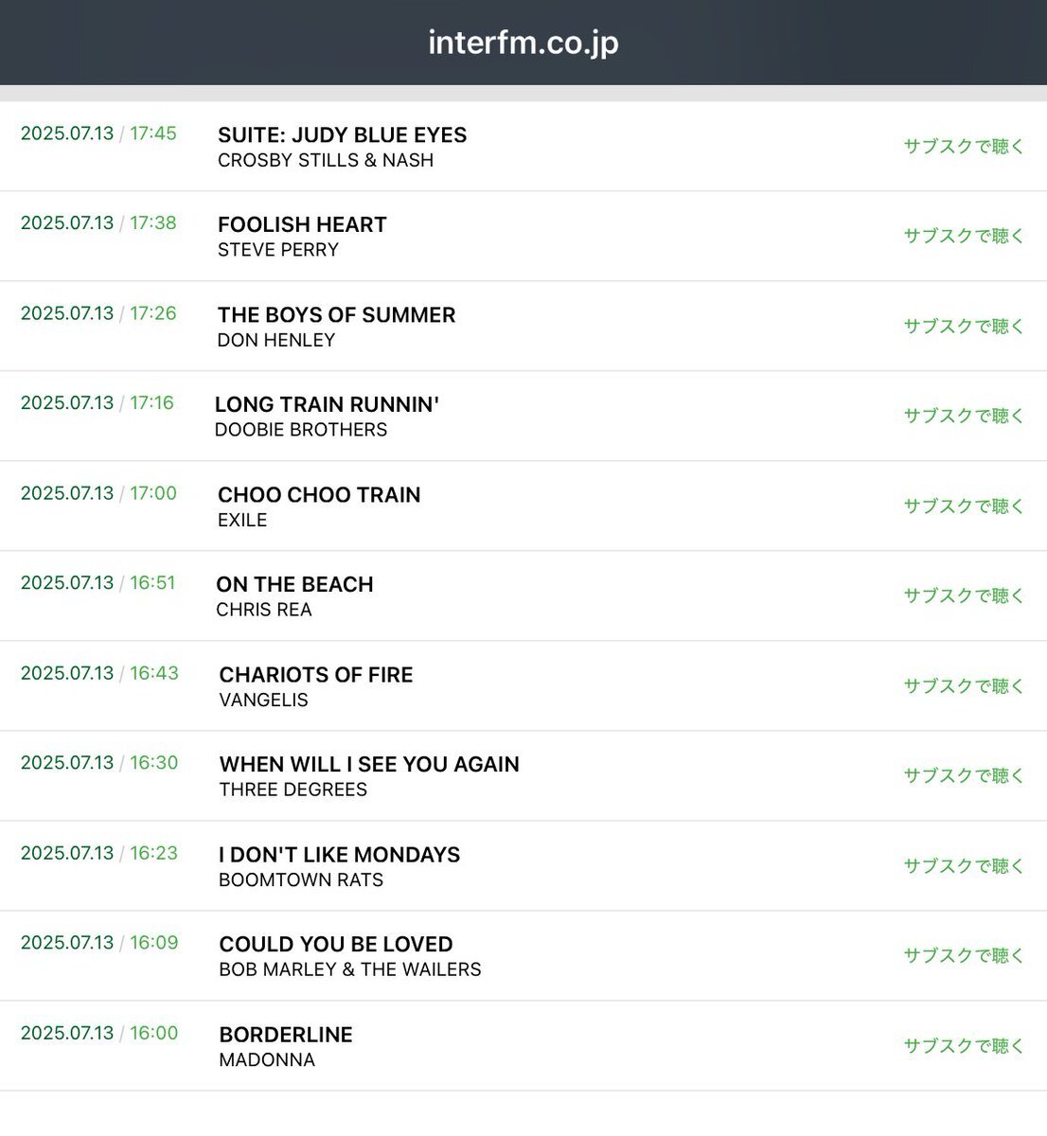Open subscription link for Foolish Heart
This screenshot has width=1047, height=1136.
pyautogui.click(x=964, y=236)
